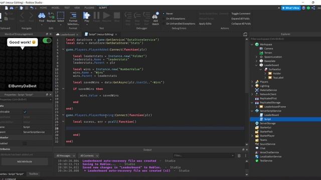Open the All Contexts dropdown in Output

tap(89, 155)
